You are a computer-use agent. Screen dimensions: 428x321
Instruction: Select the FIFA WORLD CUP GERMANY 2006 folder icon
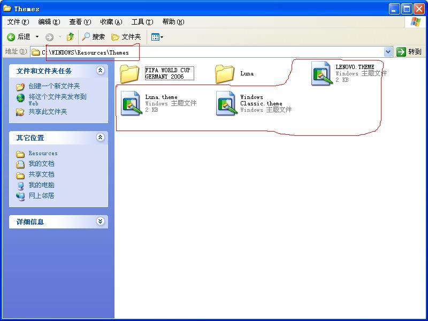pos(129,74)
